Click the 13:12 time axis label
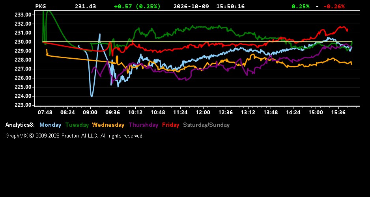370x197 pixels. pos(248,112)
